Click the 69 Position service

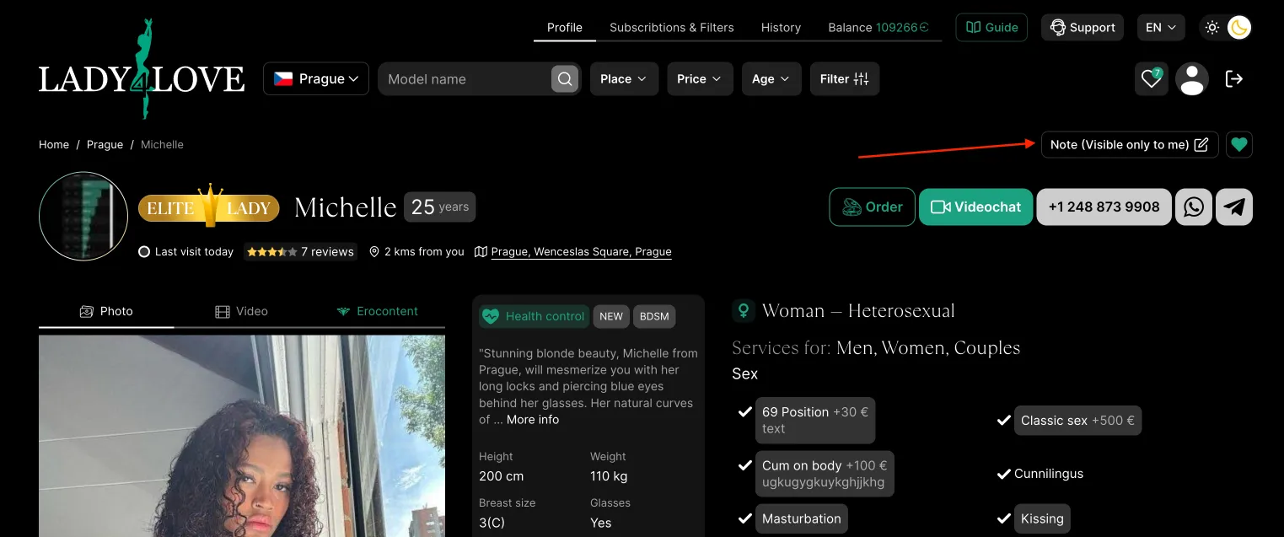(815, 420)
